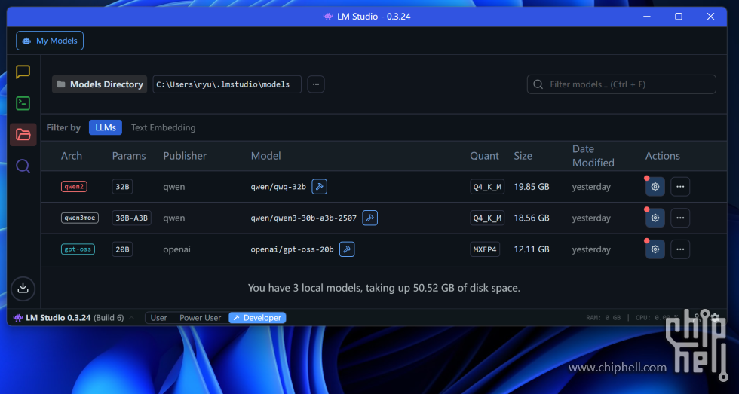Click the 12.11 GB size value
This screenshot has width=739, height=394.
pos(532,249)
